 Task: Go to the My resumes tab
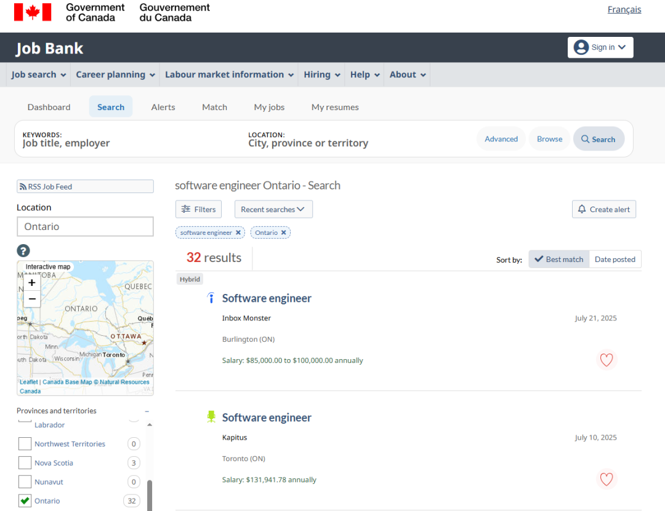[335, 107]
